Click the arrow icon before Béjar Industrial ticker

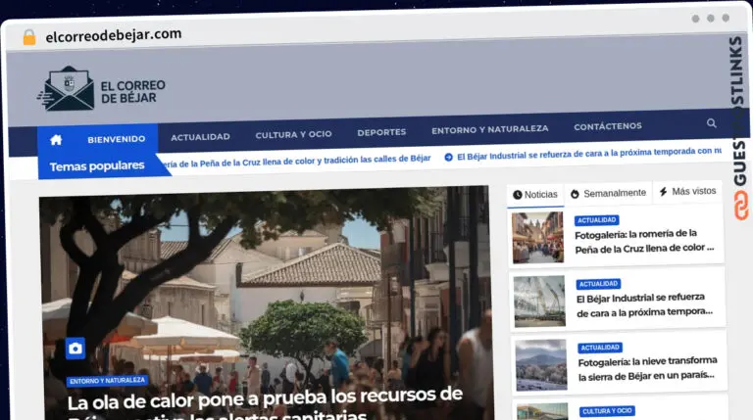coord(448,157)
